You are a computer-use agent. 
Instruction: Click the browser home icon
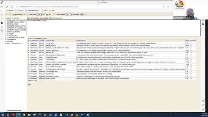coord(12,6)
